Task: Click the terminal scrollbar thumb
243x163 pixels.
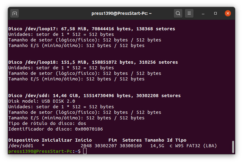Action: [233, 147]
